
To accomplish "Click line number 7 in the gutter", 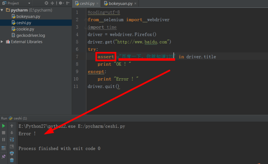I will pos(77,56).
